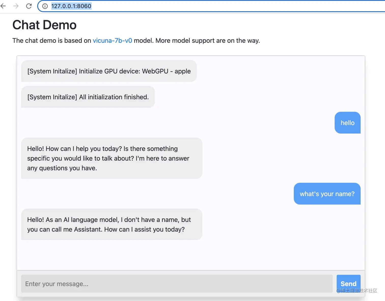Select the 'All initialization finished' system message

click(x=88, y=97)
